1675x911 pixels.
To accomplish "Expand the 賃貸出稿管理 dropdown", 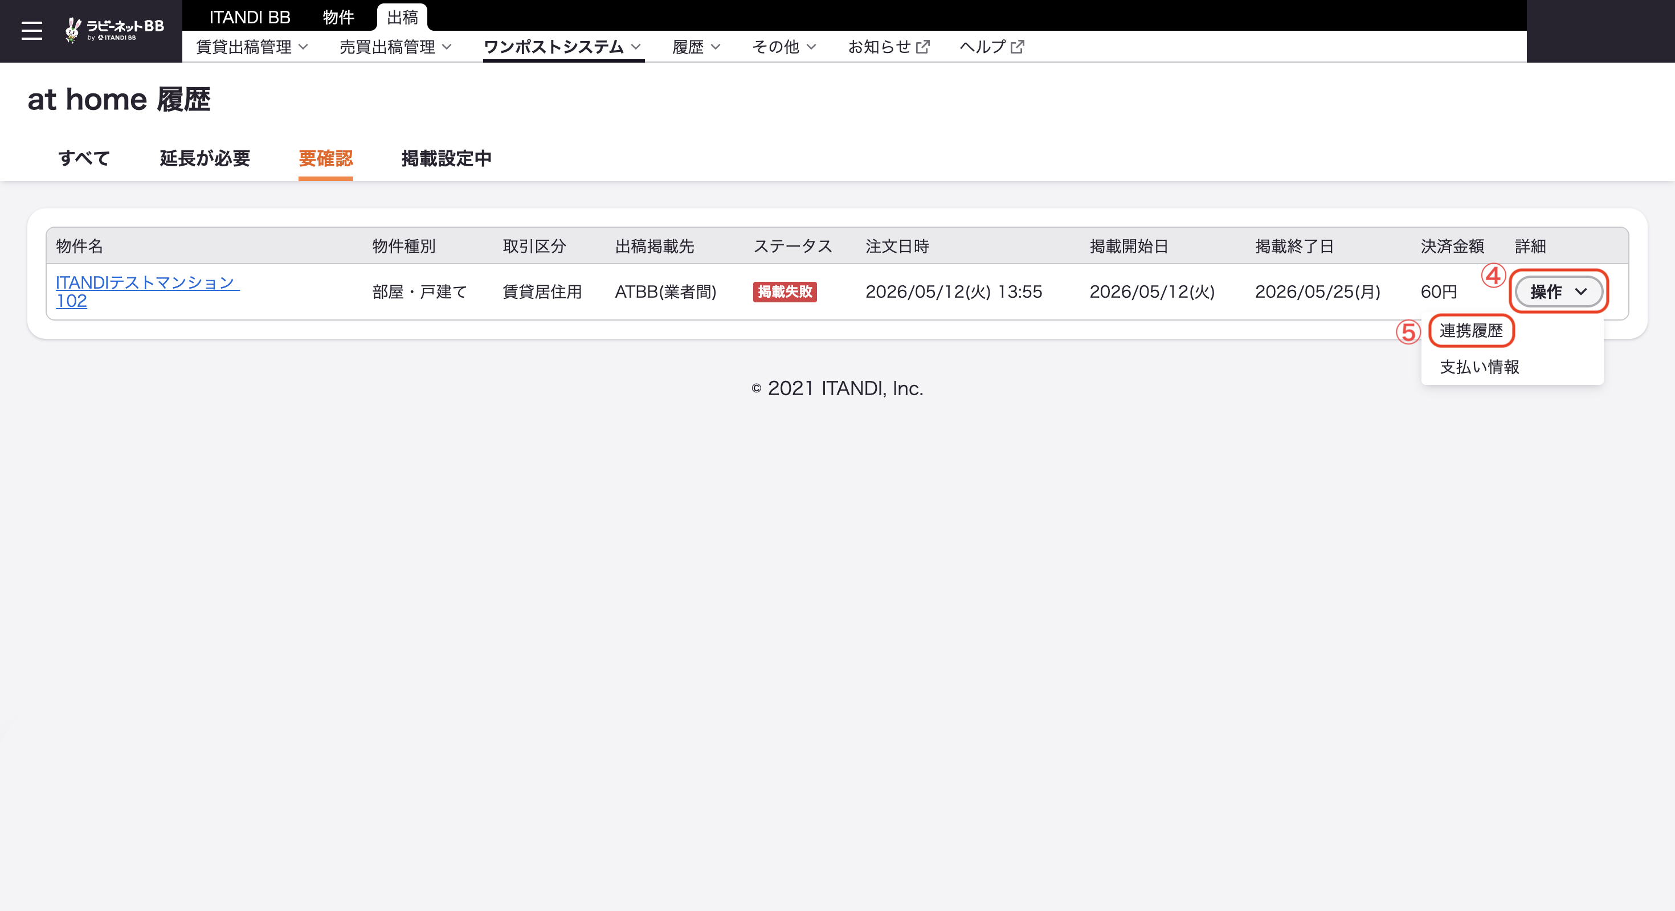I will (252, 47).
